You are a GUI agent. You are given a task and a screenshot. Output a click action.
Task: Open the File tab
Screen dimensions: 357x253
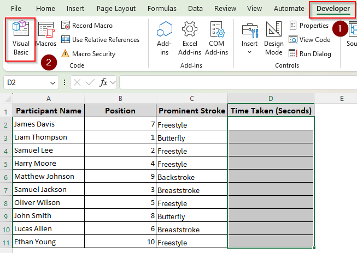(x=16, y=8)
